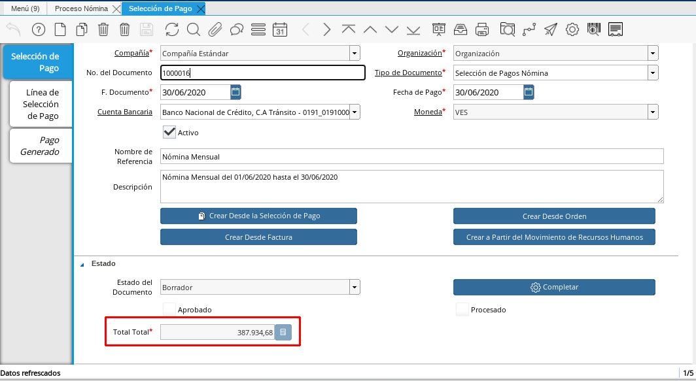The height and width of the screenshot is (381, 696).
Task: Check the Aprobado checkbox
Action: (169, 309)
